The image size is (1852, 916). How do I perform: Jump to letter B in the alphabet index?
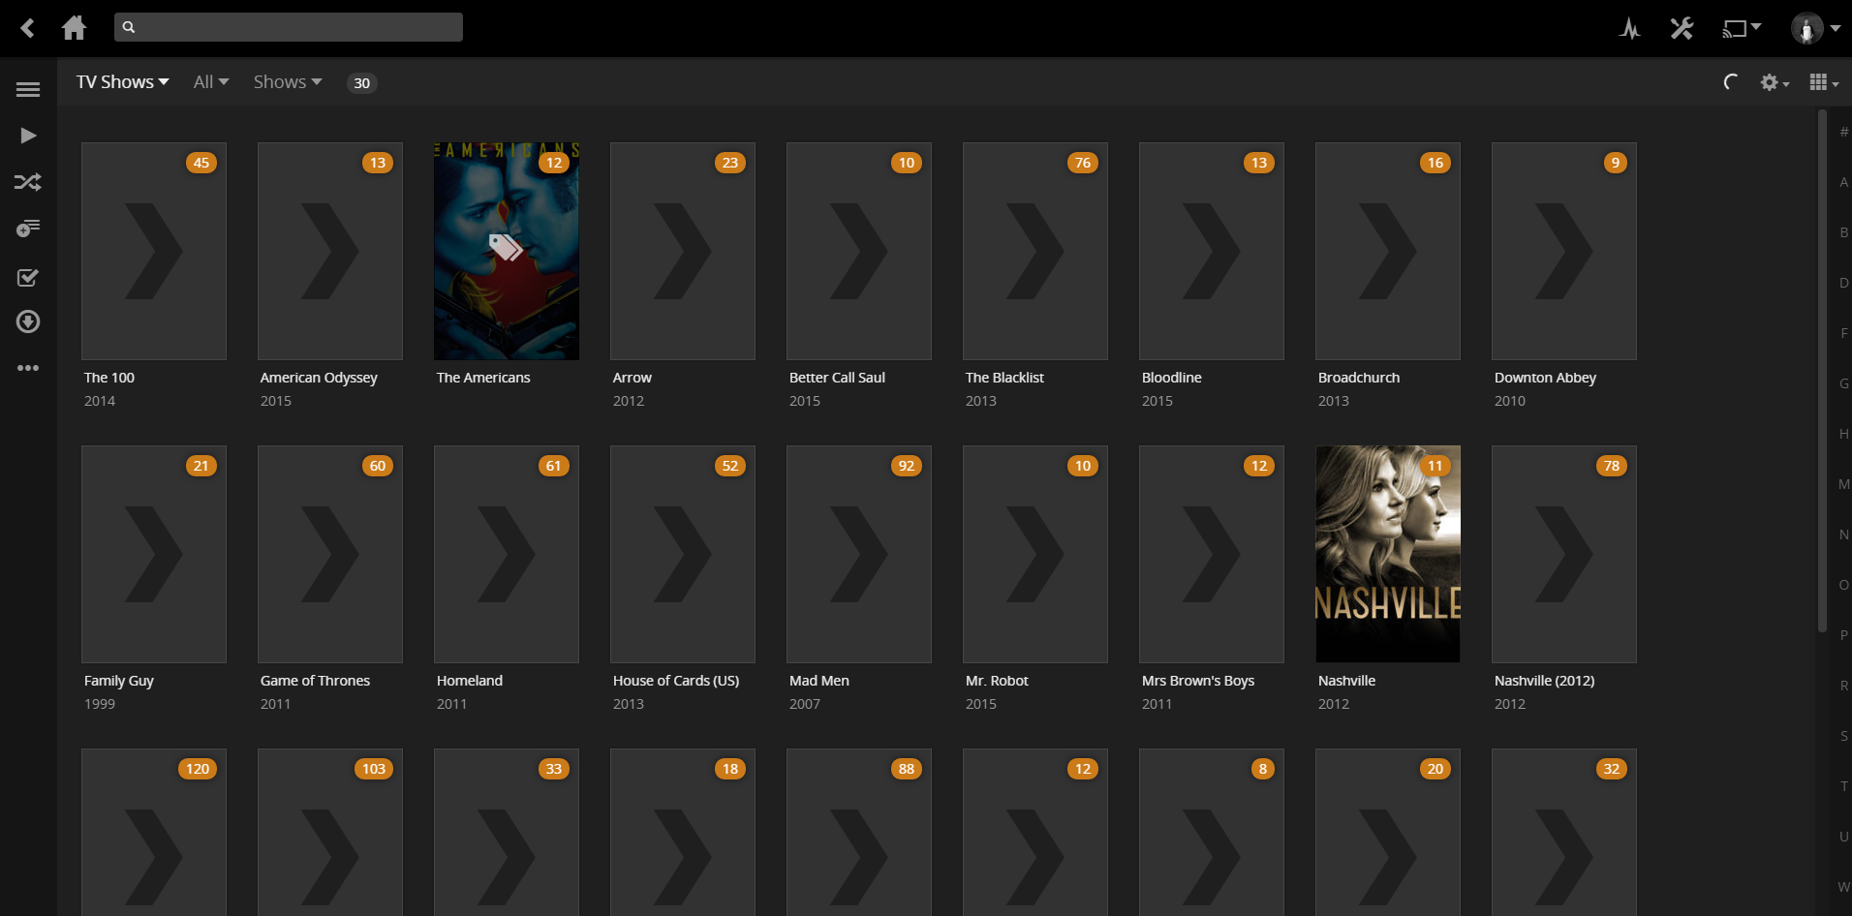(1843, 232)
